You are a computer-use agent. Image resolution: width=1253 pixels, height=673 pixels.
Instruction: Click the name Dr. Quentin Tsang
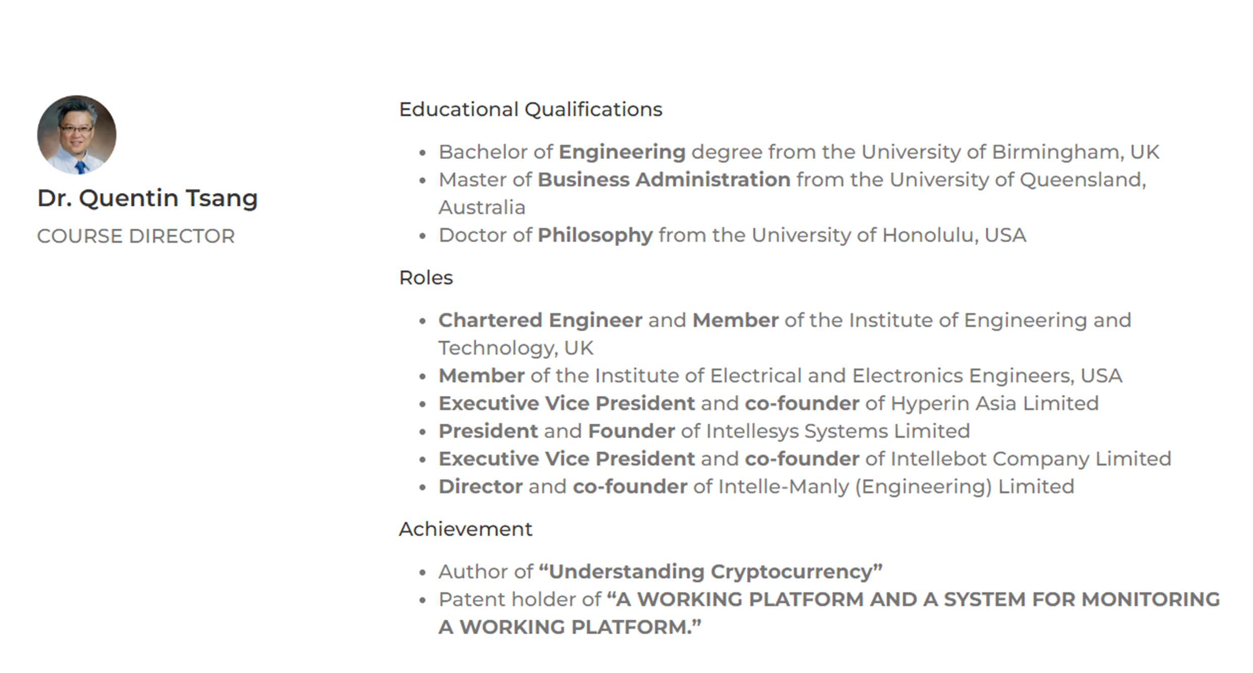147,198
